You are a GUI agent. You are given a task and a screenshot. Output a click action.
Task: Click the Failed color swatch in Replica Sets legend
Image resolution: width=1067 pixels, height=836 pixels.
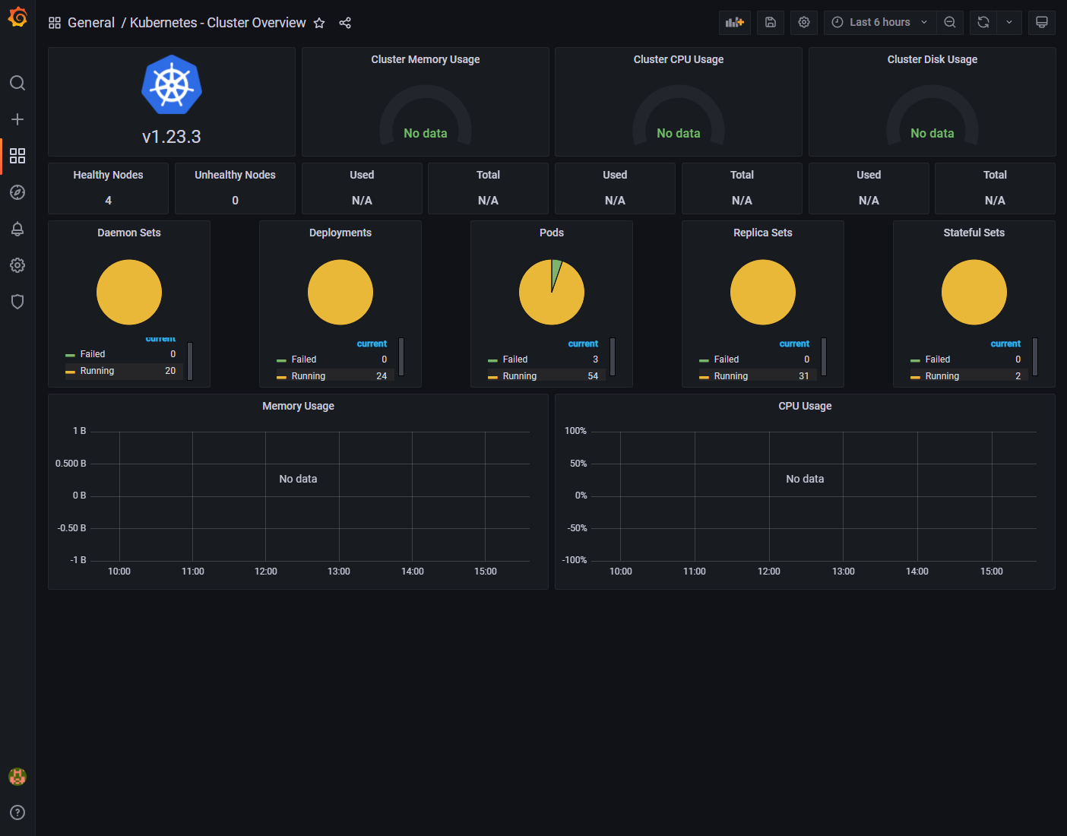(704, 360)
